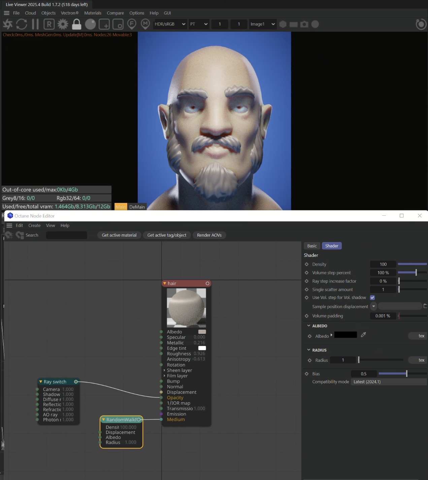Click the camera snapshot icon in toolbar
Viewport: 428px width, 480px height.
pos(304,24)
